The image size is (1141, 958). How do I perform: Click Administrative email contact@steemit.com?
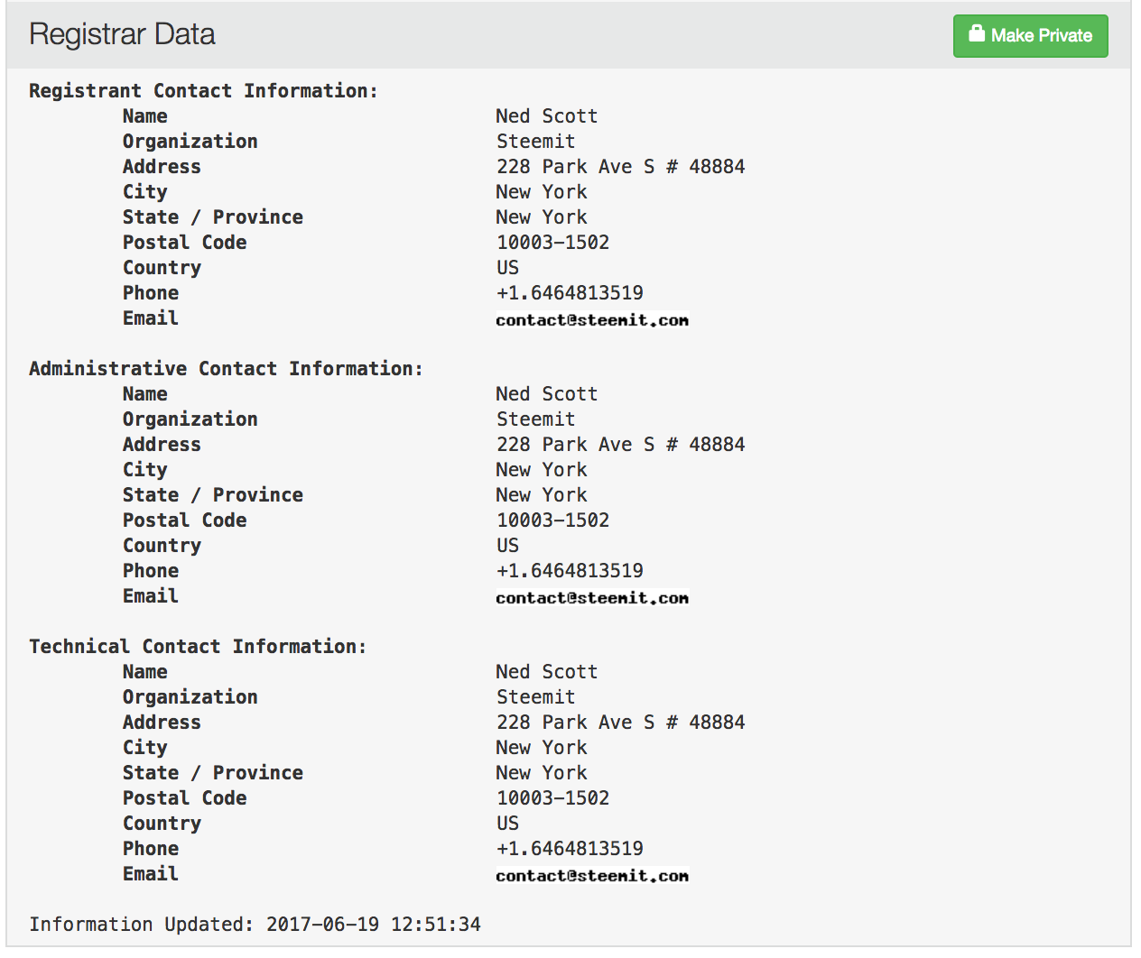click(x=592, y=598)
